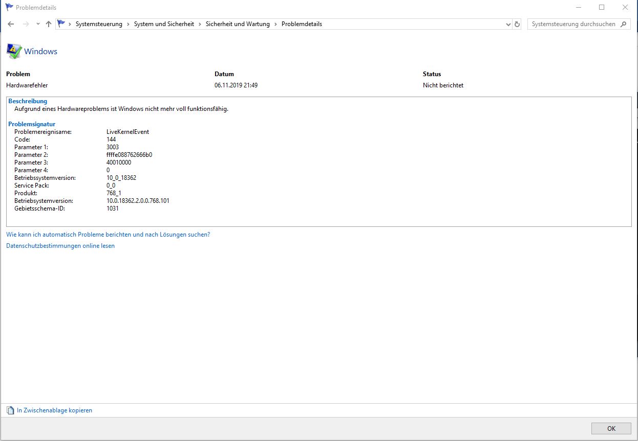The image size is (638, 441).
Task: Go up one level with up arrow
Action: [x=49, y=24]
